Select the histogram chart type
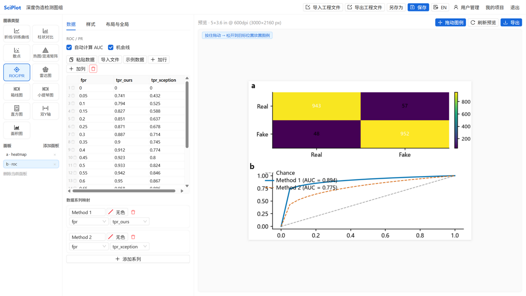 tap(17, 111)
